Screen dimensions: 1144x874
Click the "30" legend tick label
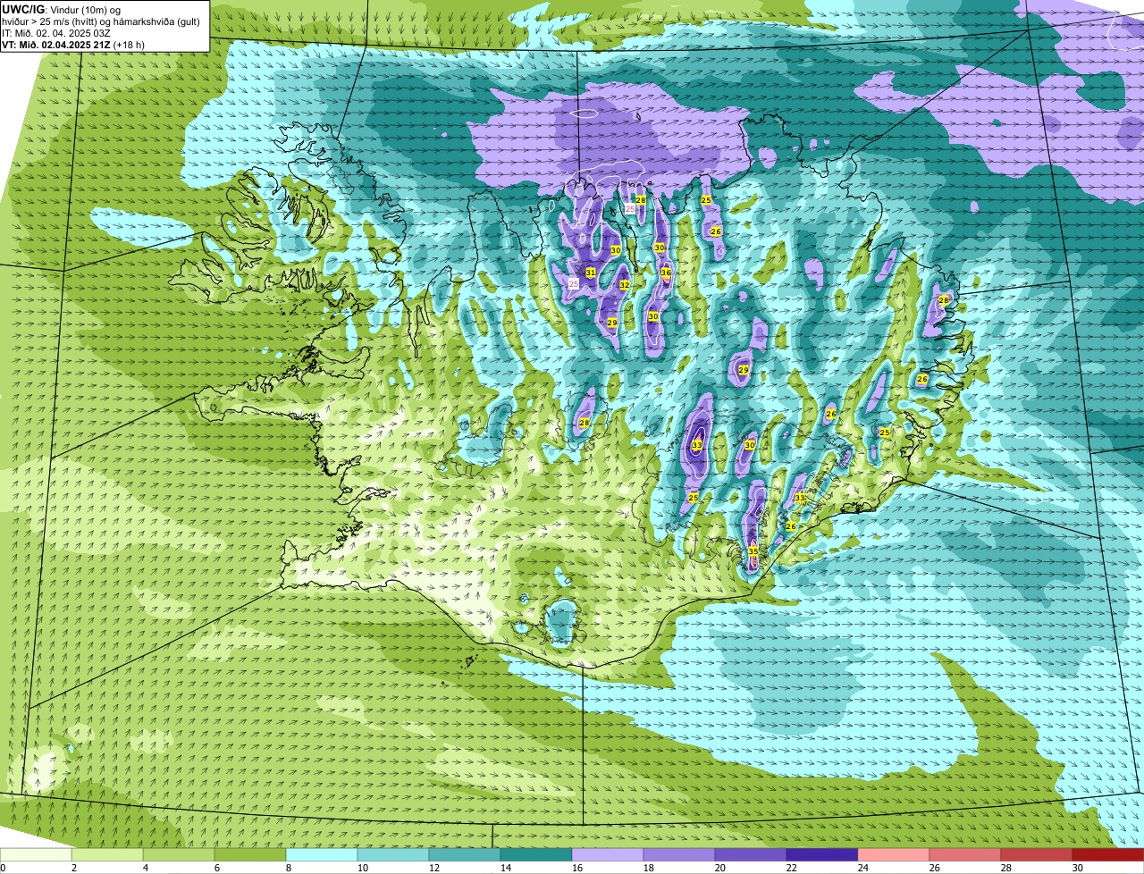1077,868
